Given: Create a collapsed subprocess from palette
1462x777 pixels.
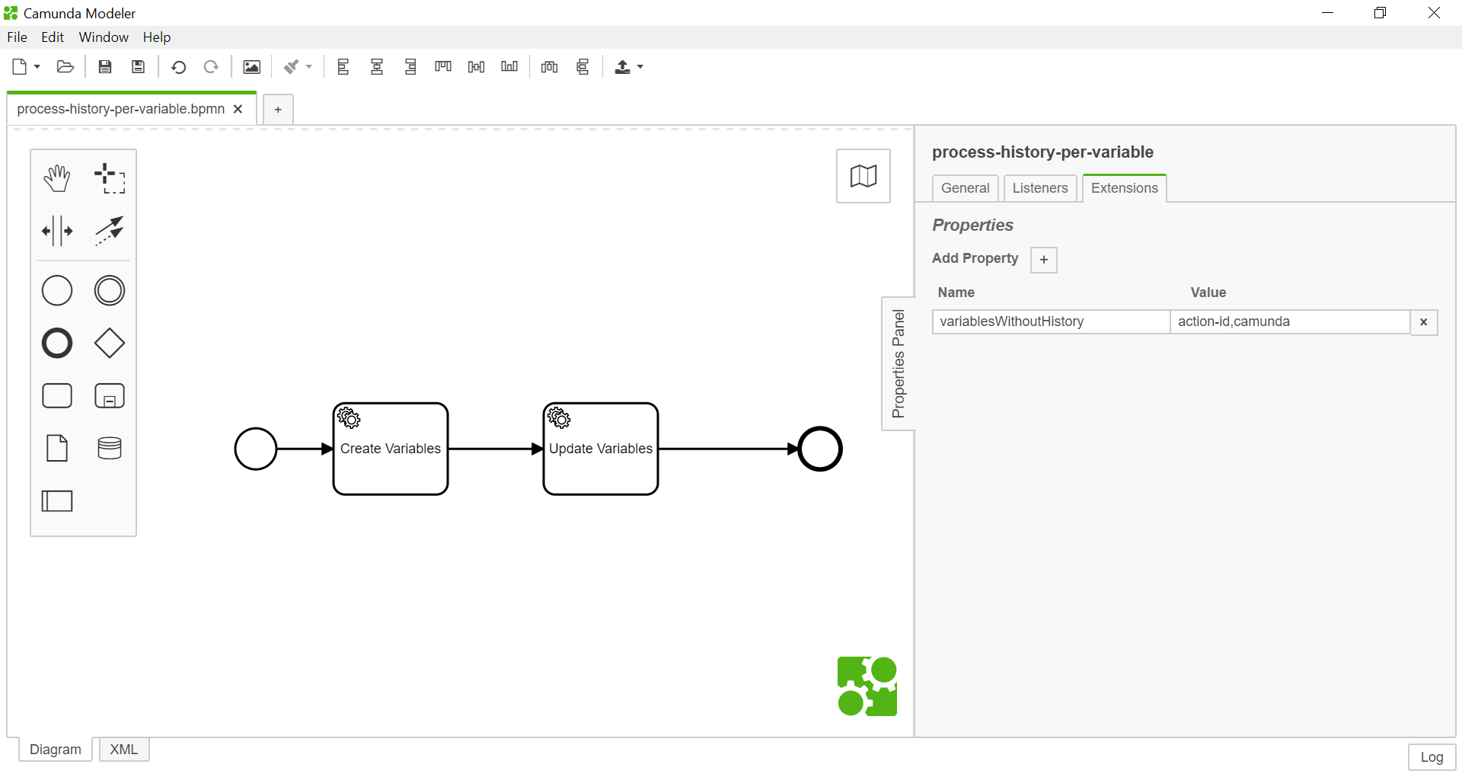Looking at the screenshot, I should (110, 395).
